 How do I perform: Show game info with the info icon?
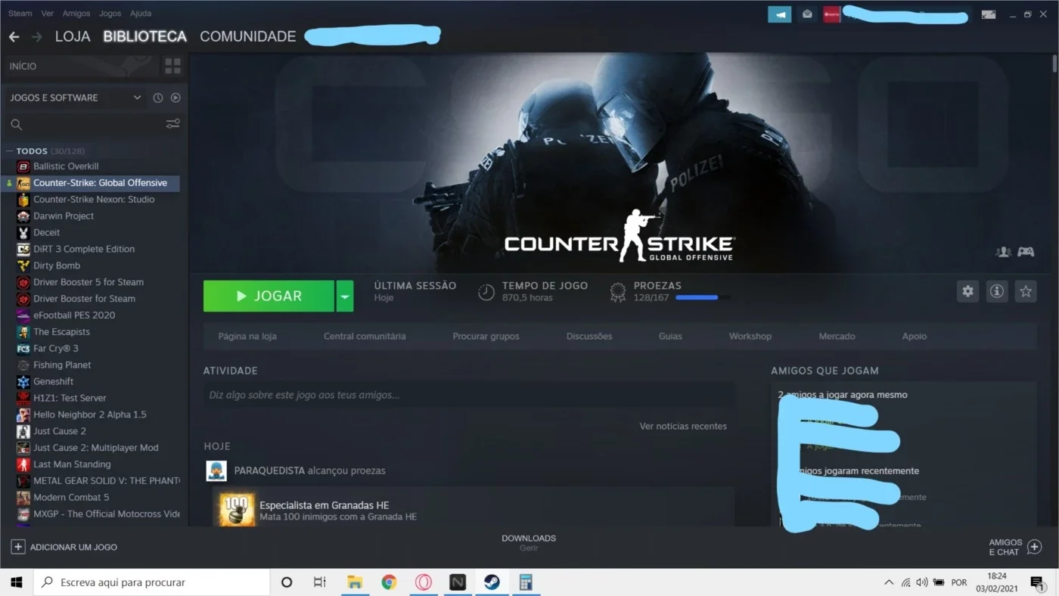pos(997,291)
